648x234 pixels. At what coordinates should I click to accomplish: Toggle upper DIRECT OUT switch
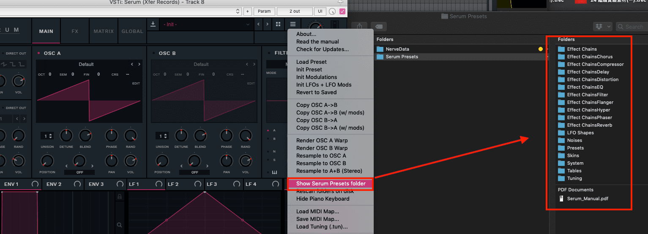pos(4,54)
